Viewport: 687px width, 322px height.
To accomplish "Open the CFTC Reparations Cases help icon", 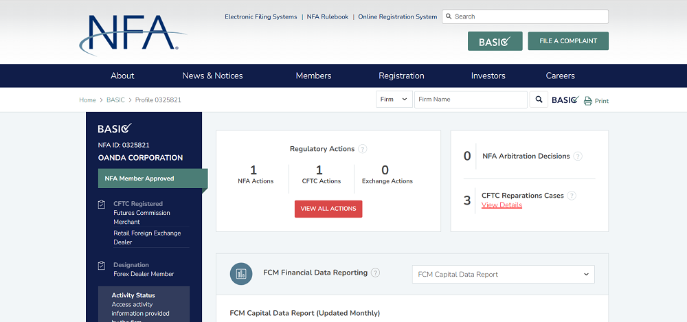I will 572,196.
